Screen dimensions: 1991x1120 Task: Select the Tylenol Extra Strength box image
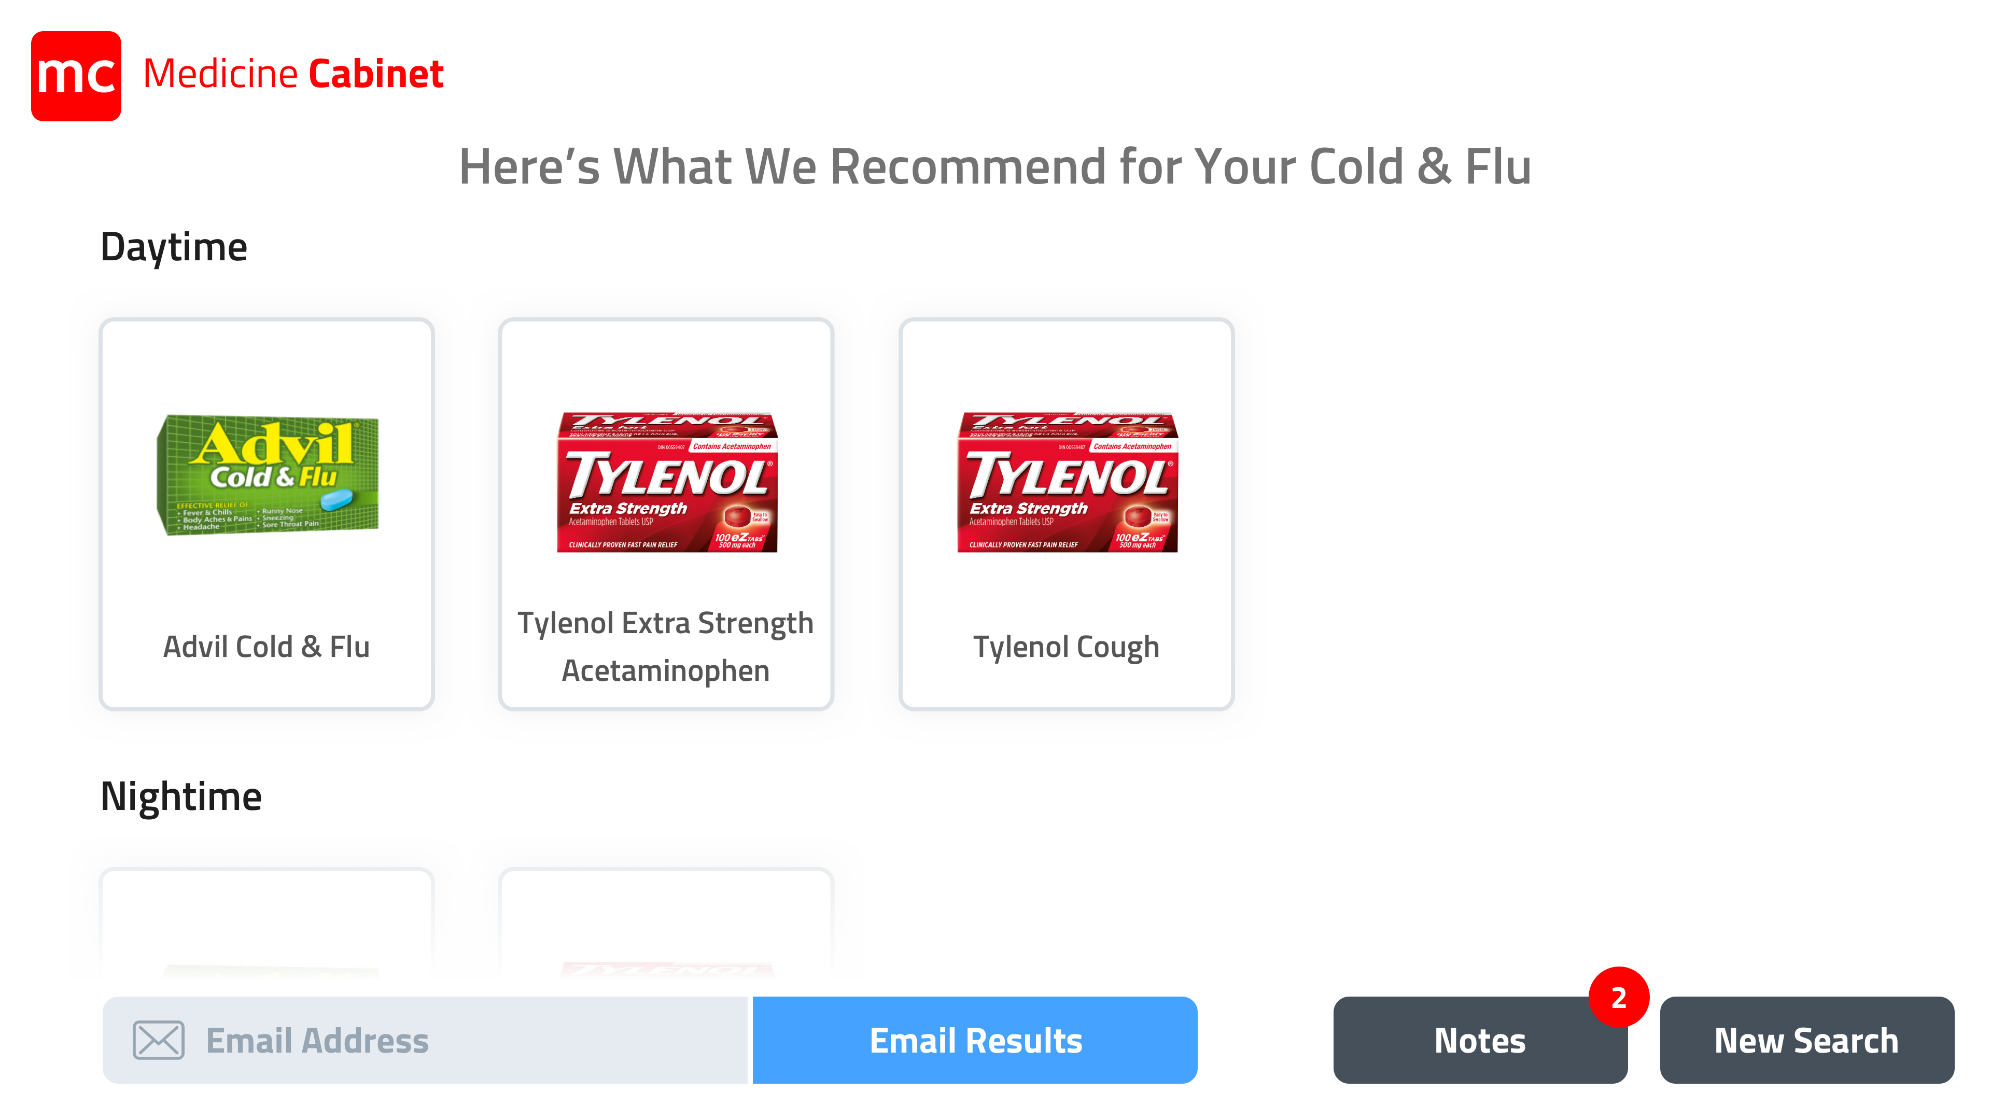click(667, 482)
